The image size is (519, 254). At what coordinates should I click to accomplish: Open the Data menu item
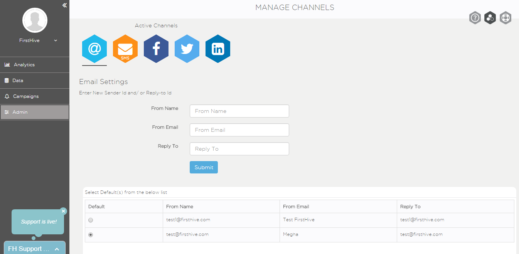(x=35, y=81)
